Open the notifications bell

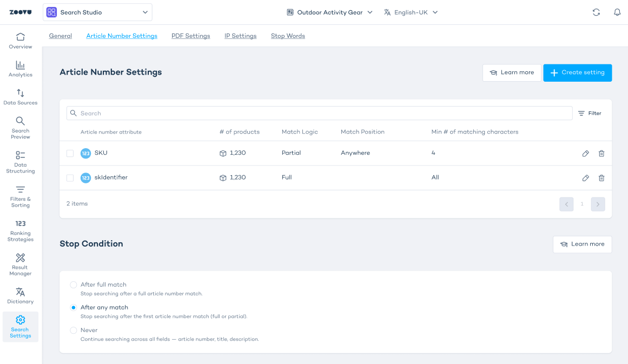click(617, 12)
